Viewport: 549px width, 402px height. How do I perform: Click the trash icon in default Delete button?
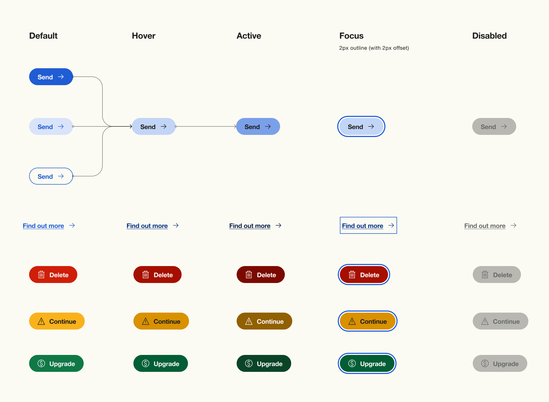tap(41, 275)
